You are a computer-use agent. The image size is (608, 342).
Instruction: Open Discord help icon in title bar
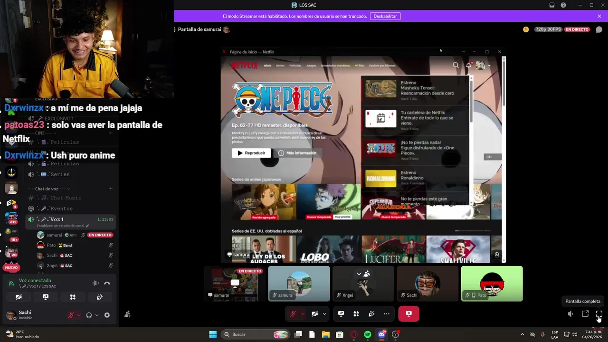click(x=563, y=5)
